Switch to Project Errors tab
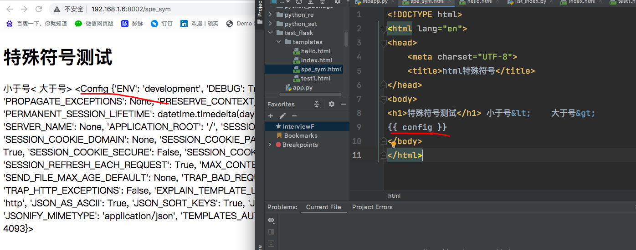Viewport: 636px width, 250px height. click(372, 207)
